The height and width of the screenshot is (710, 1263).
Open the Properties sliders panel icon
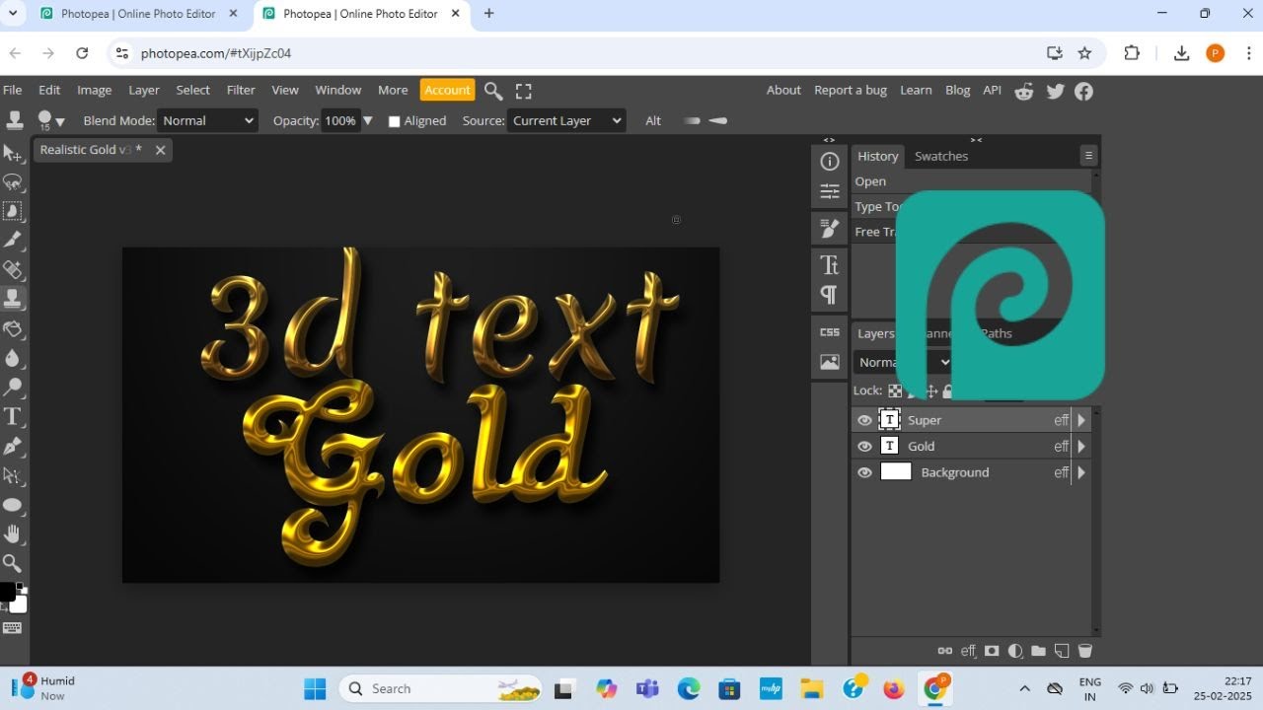click(x=830, y=190)
